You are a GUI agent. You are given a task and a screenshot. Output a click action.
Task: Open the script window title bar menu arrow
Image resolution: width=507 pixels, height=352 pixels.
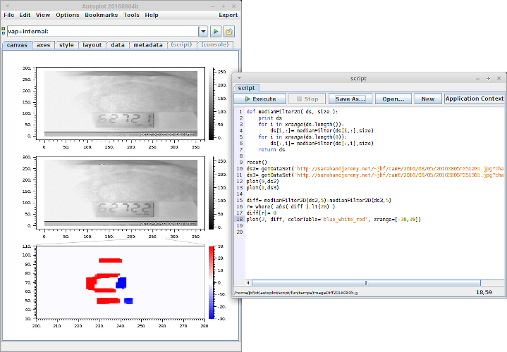(x=239, y=78)
